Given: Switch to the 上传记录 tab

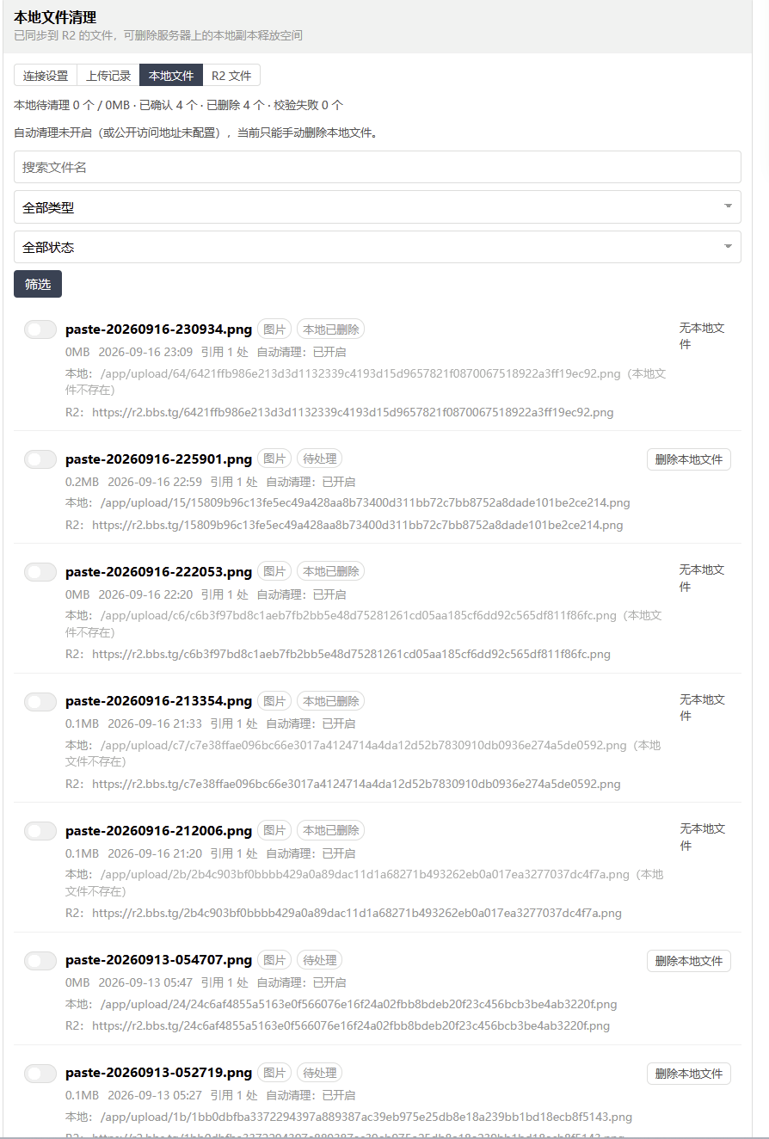Looking at the screenshot, I should (108, 76).
